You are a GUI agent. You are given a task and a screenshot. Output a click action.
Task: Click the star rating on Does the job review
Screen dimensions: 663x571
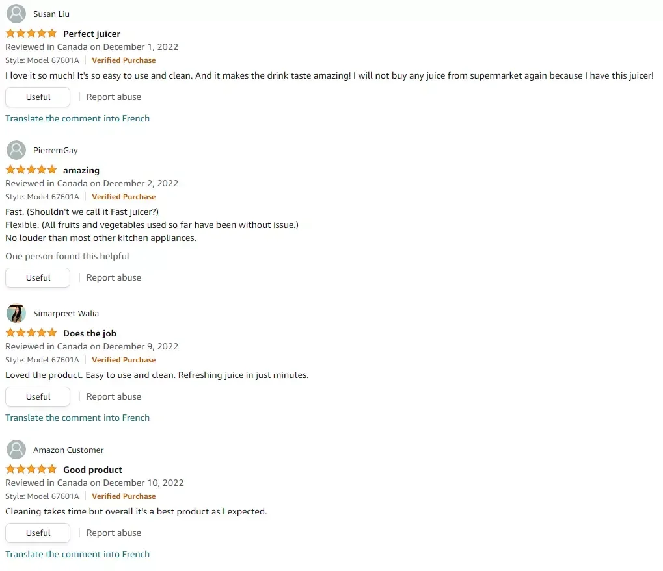[31, 333]
